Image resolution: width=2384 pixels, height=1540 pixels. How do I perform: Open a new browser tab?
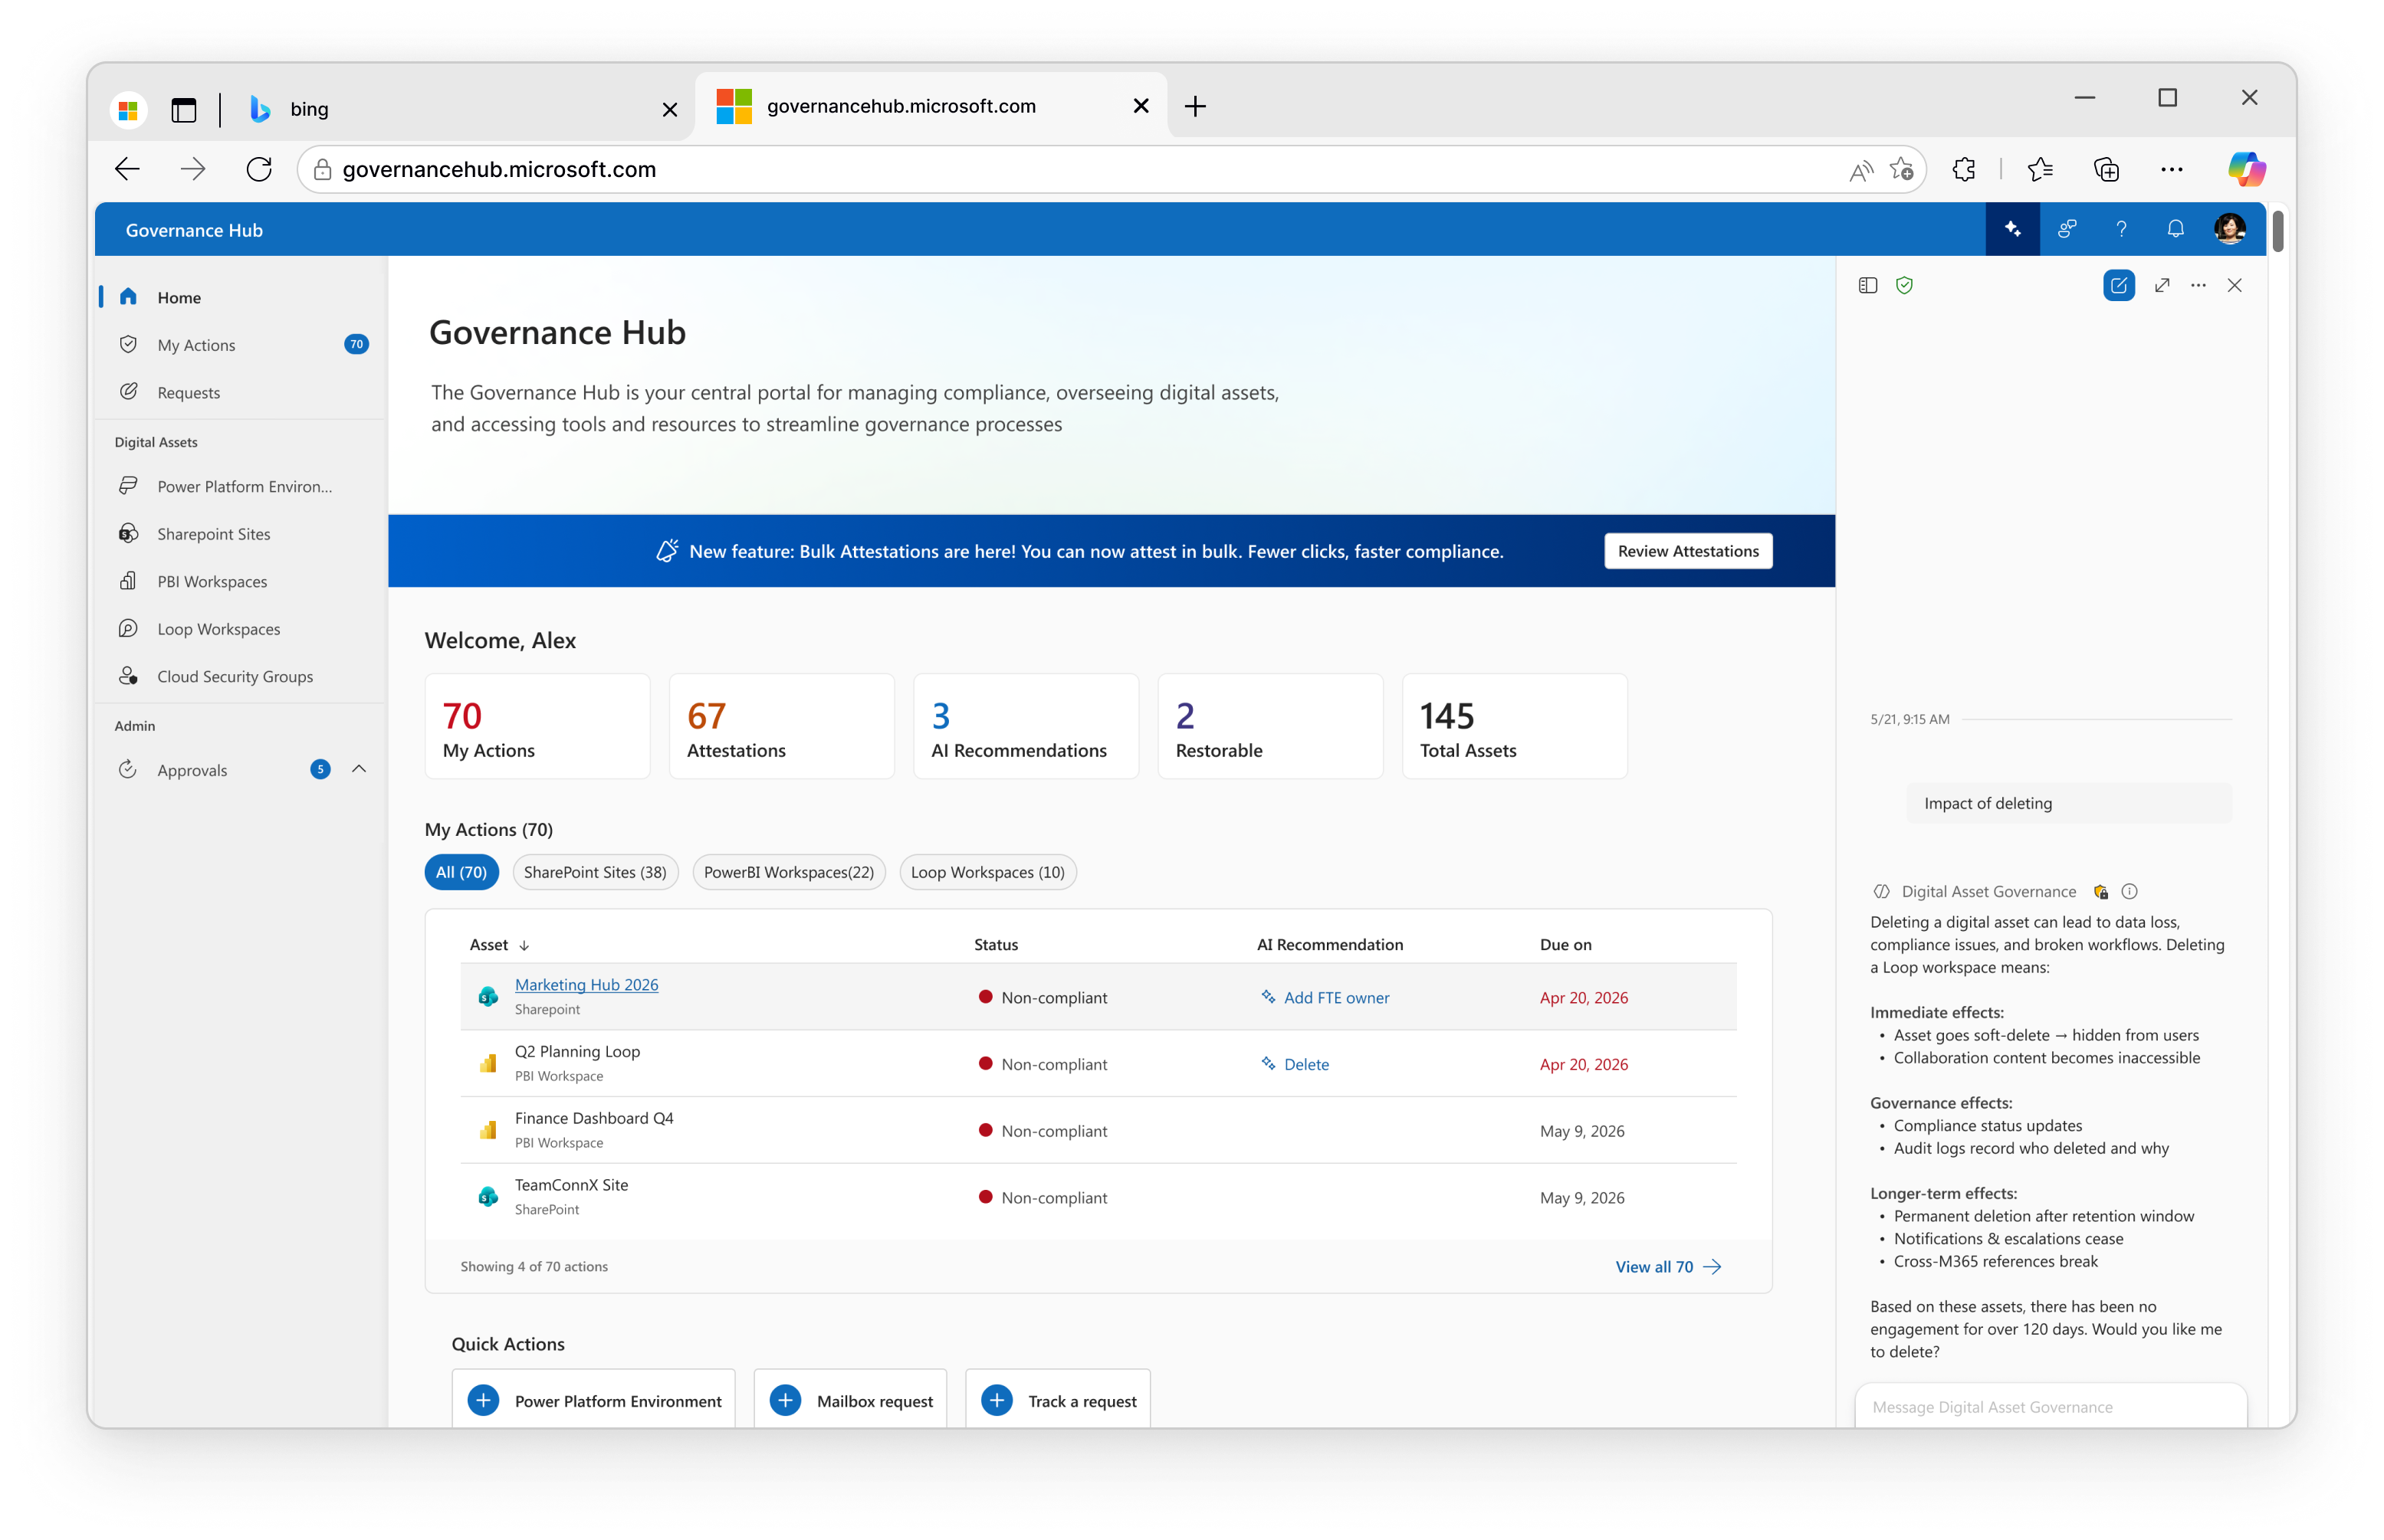[1194, 106]
